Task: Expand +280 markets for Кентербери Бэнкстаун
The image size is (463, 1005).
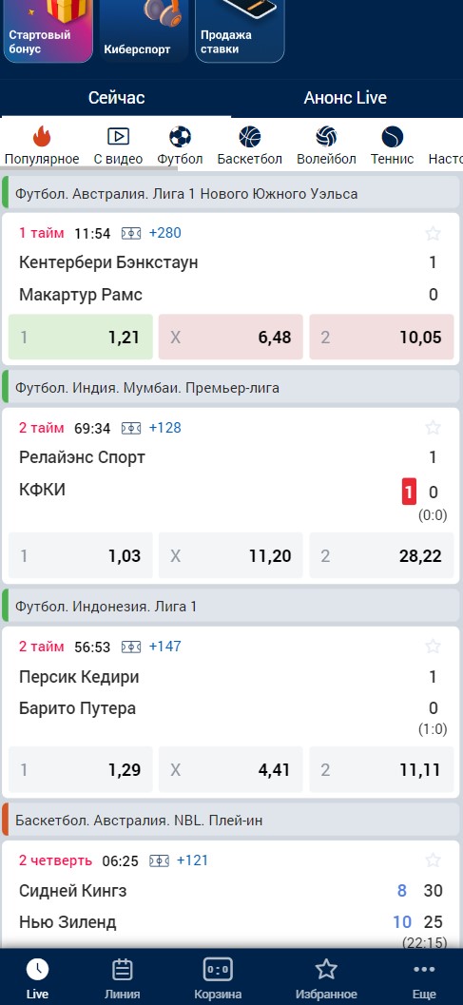Action: 164,233
